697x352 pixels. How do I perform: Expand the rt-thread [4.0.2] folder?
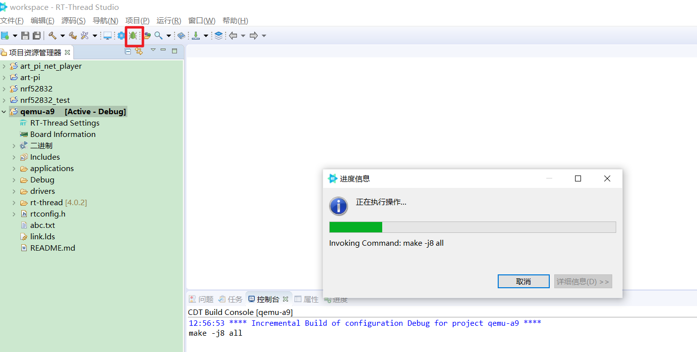13,202
